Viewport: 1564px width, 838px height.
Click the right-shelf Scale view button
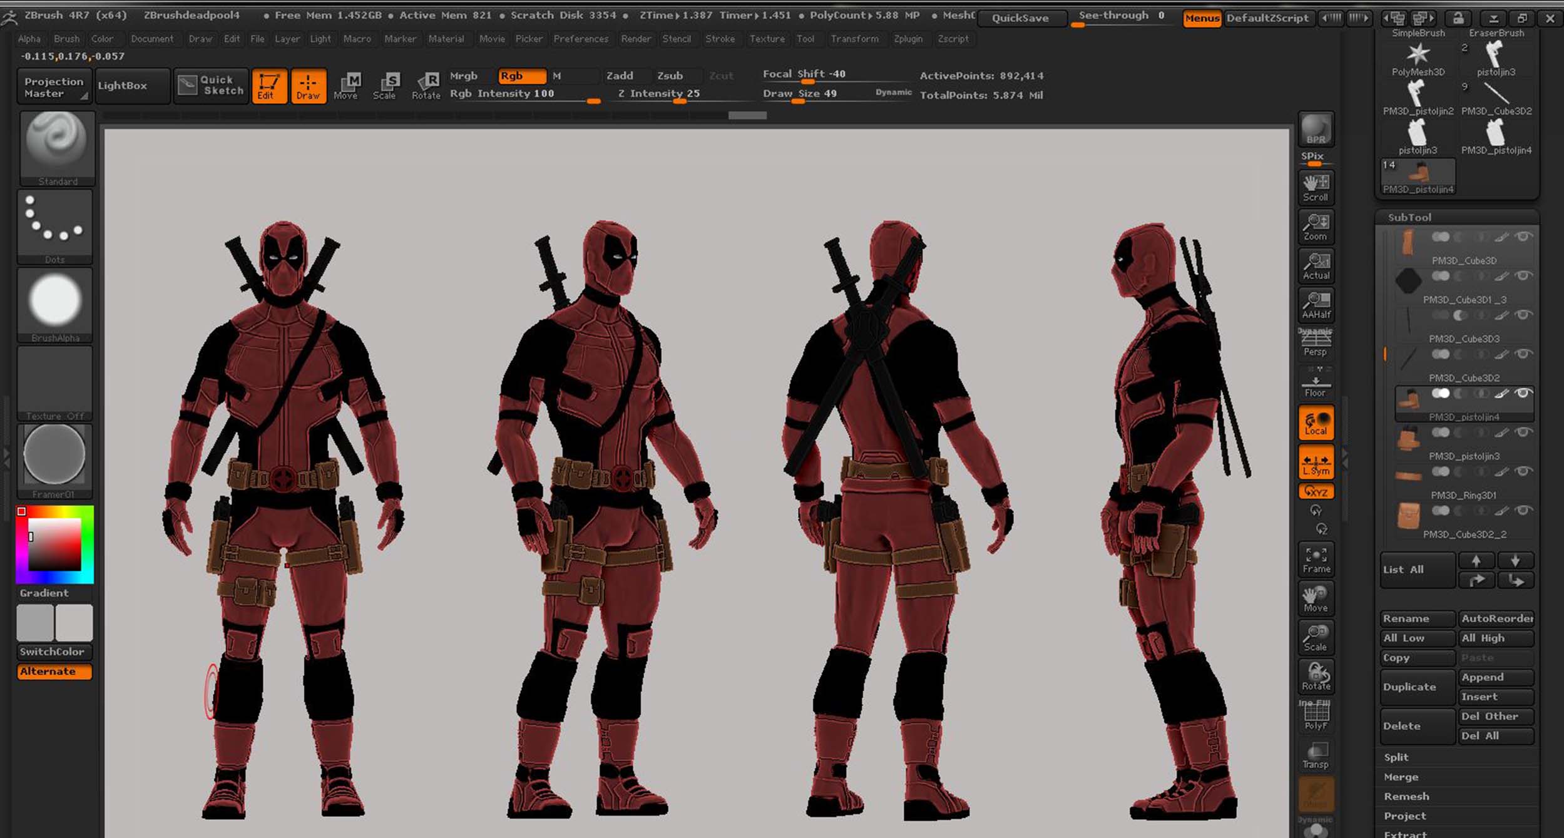click(1316, 638)
